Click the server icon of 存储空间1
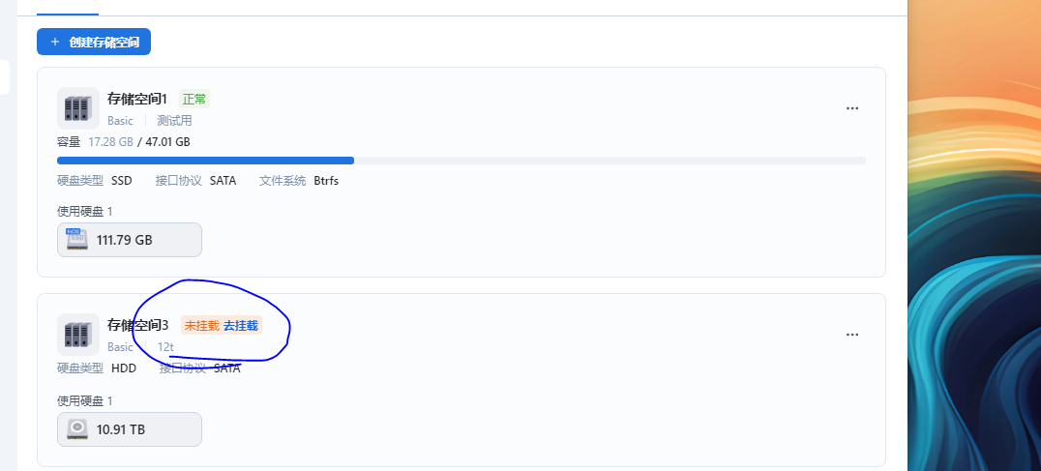 click(x=78, y=108)
